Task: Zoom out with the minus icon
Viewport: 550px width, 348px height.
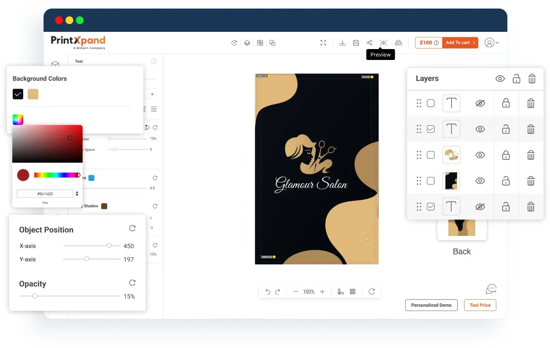Action: pyautogui.click(x=296, y=292)
